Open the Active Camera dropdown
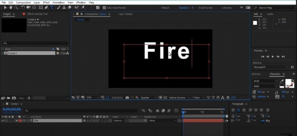The image size is (297, 136). (179, 97)
